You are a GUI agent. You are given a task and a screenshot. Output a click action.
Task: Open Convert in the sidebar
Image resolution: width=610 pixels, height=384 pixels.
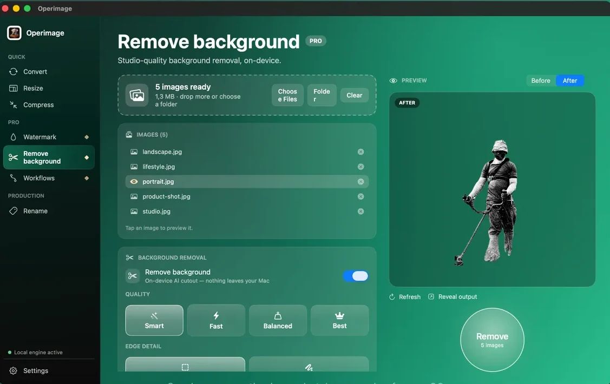(49, 71)
